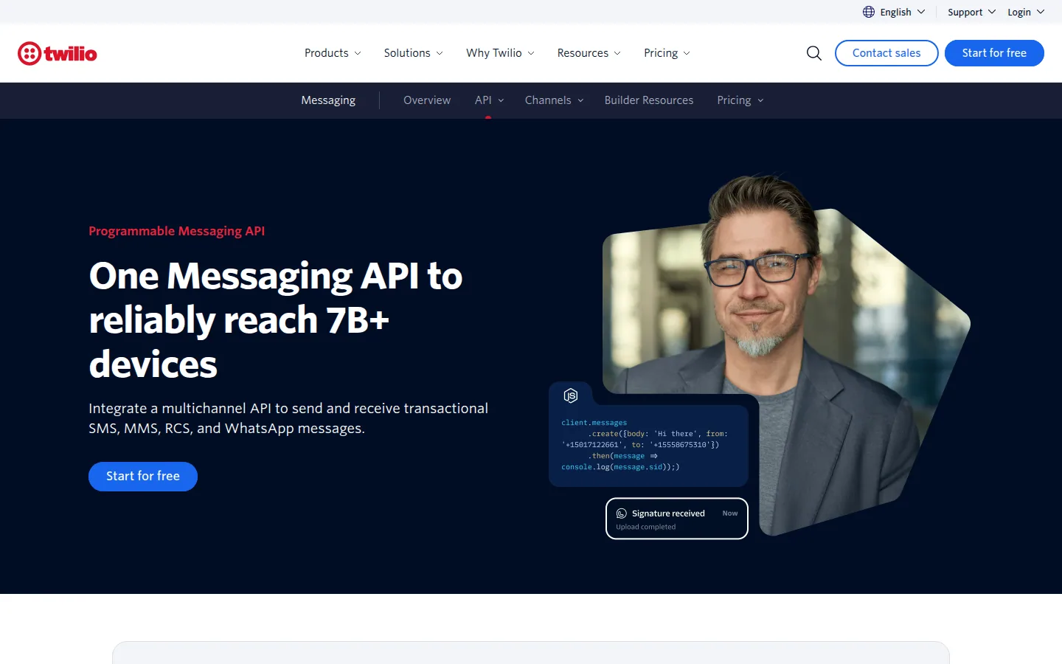This screenshot has height=664, width=1062.
Task: Click the Contact sales button
Action: point(886,53)
